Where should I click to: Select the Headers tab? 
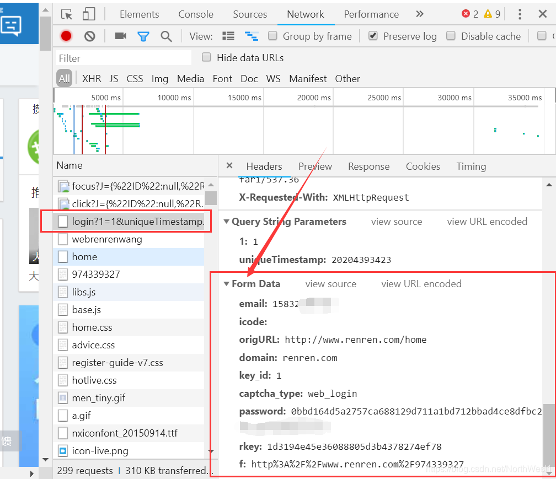point(264,166)
